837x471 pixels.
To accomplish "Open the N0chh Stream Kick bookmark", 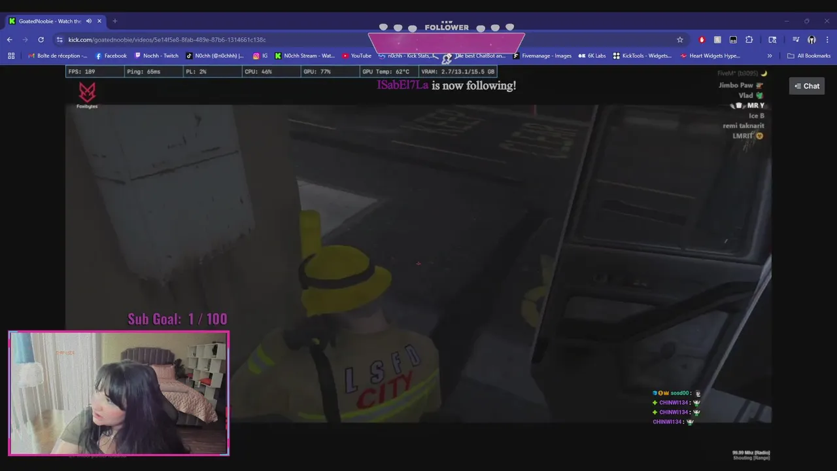I will (x=305, y=56).
